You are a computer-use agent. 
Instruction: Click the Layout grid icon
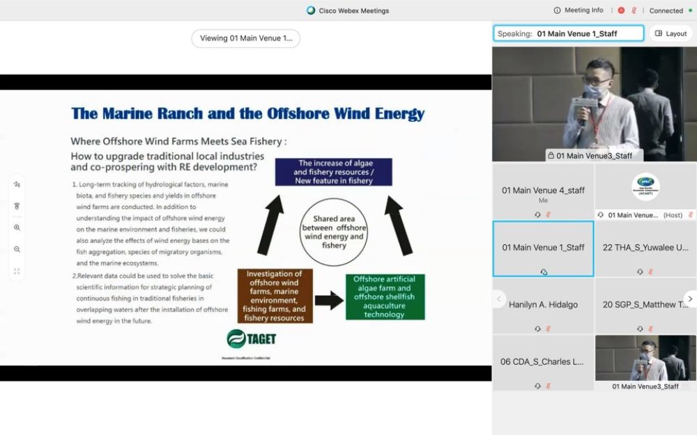tap(659, 33)
